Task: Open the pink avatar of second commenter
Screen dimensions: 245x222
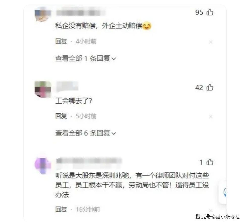Action: 43,89
